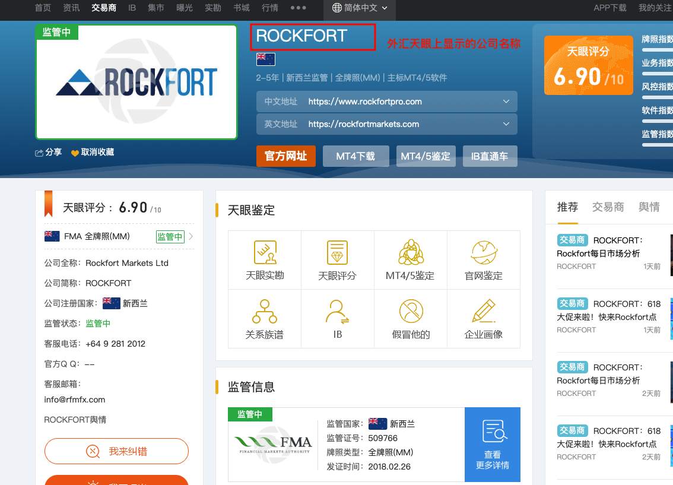Click the 分享 share icon
673x485 pixels.
coord(39,153)
